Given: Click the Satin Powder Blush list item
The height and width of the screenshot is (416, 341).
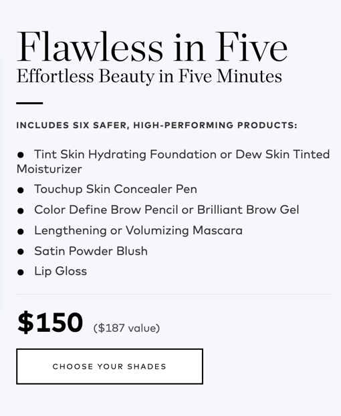Looking at the screenshot, I should point(91,251).
